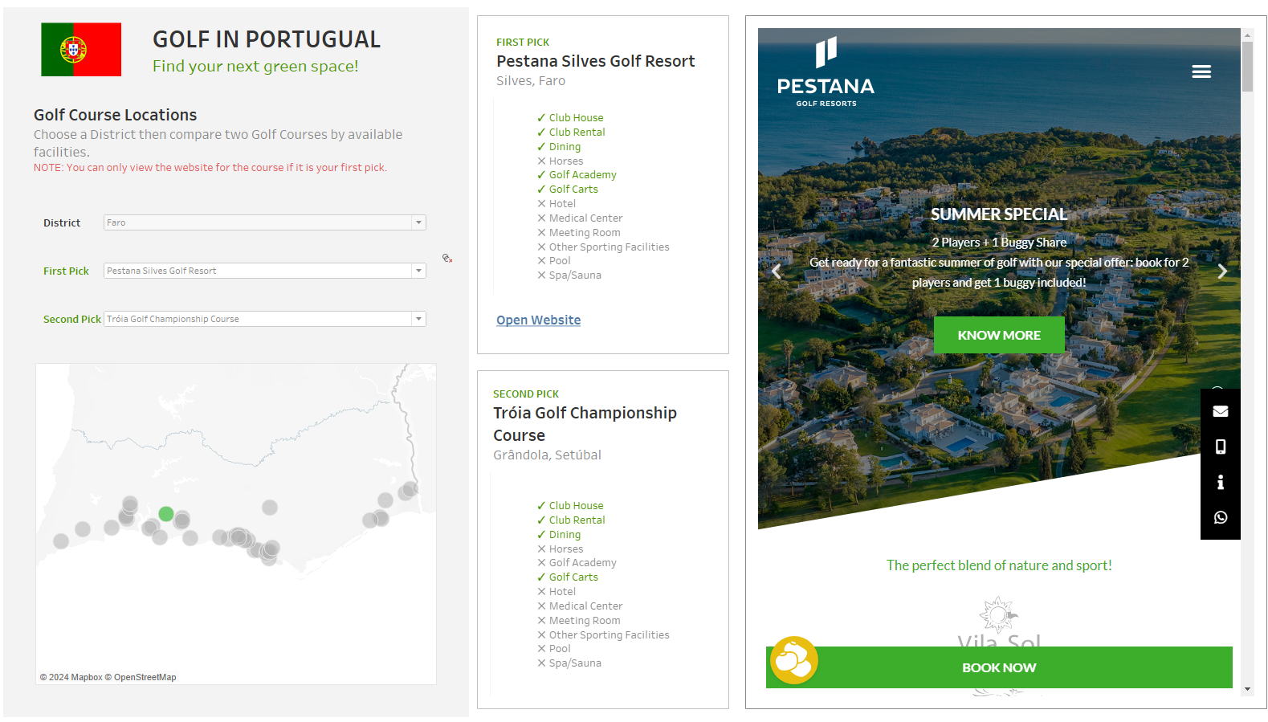Click 'Spa/Sauna' in Second Pick list

pos(575,663)
